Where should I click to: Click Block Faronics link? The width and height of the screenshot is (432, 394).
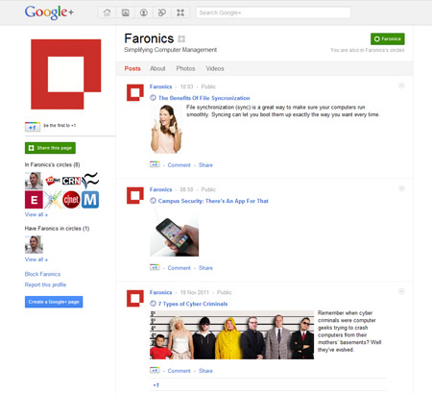click(x=42, y=274)
